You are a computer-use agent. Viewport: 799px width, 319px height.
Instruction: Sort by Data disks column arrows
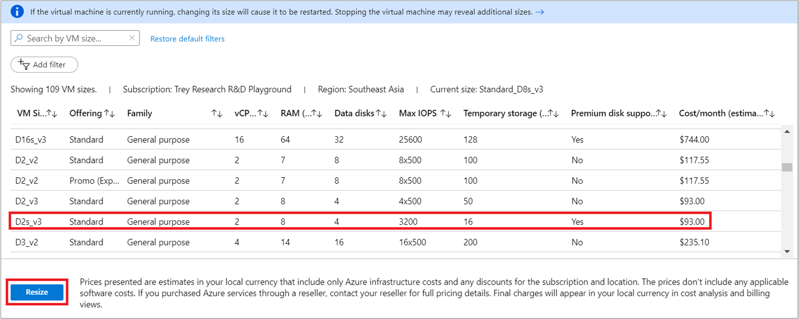pos(381,114)
